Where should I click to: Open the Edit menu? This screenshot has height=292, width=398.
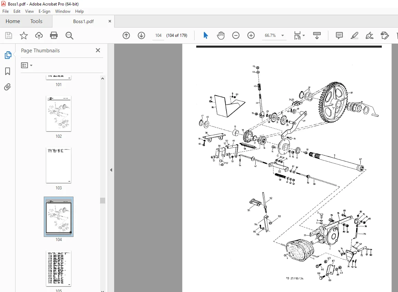pyautogui.click(x=17, y=11)
